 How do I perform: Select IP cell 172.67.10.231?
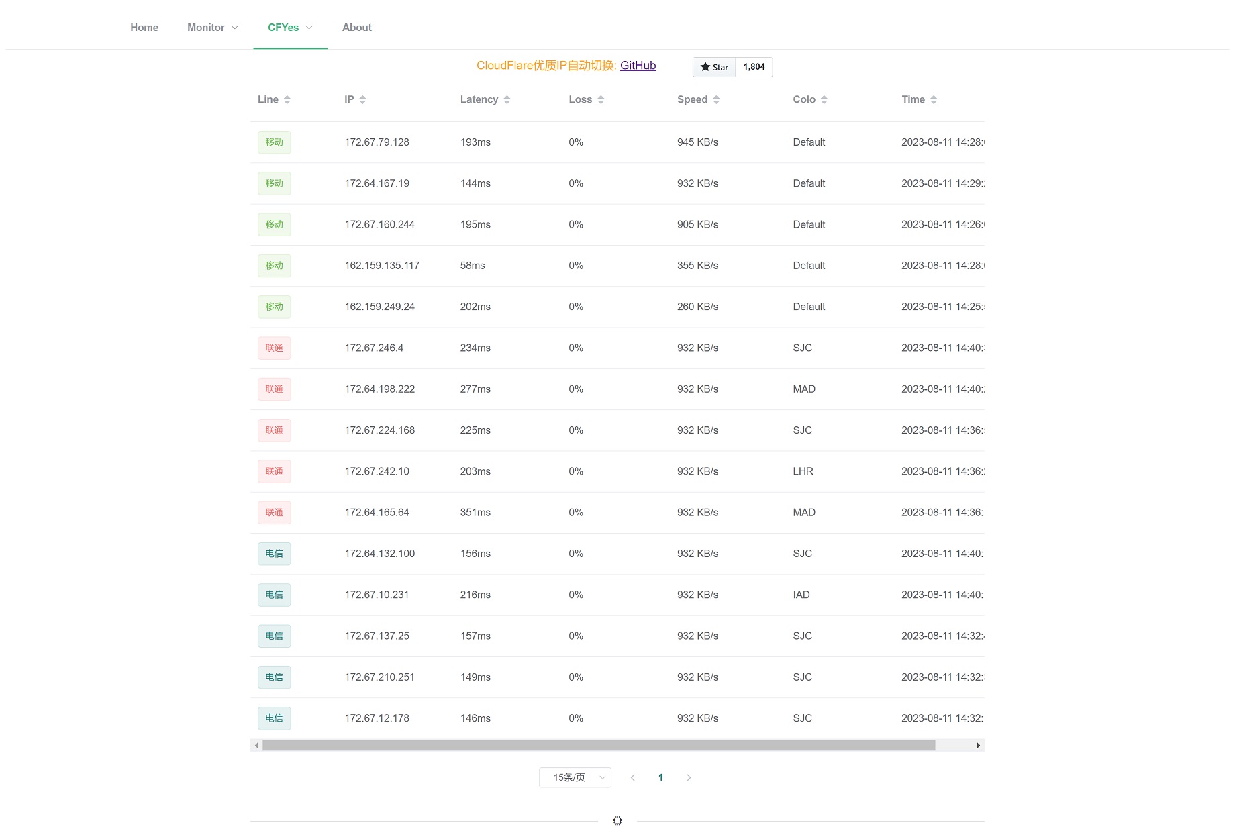[x=377, y=595]
